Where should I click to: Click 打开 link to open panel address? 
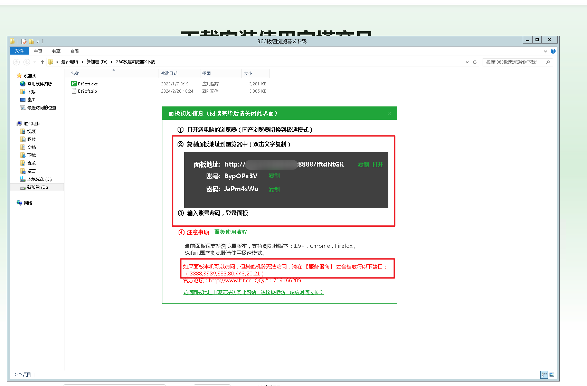pyautogui.click(x=378, y=164)
